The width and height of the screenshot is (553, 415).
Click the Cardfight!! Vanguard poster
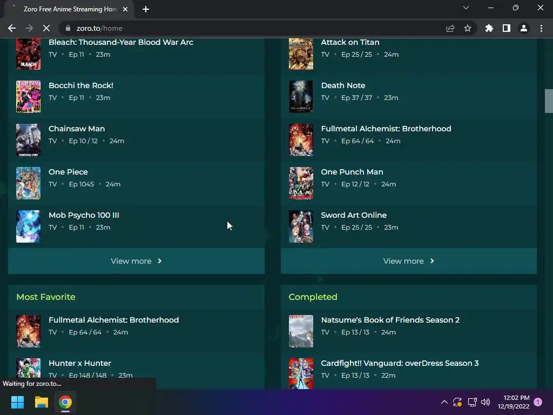pos(301,373)
